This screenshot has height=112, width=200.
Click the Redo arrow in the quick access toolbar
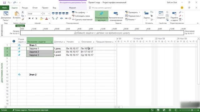14,2
